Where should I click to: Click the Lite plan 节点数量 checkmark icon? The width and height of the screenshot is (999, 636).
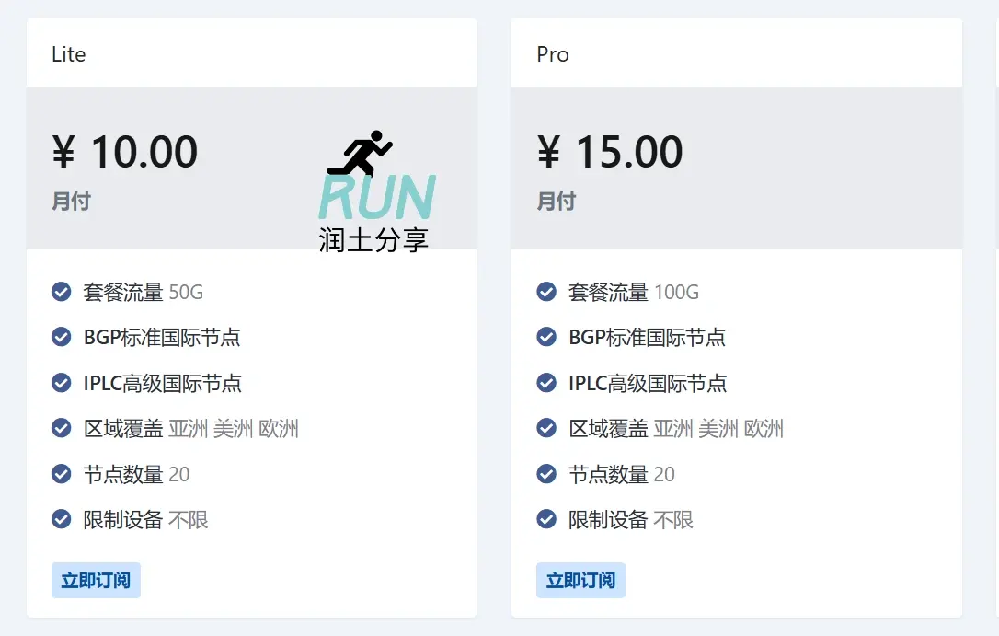pos(62,474)
